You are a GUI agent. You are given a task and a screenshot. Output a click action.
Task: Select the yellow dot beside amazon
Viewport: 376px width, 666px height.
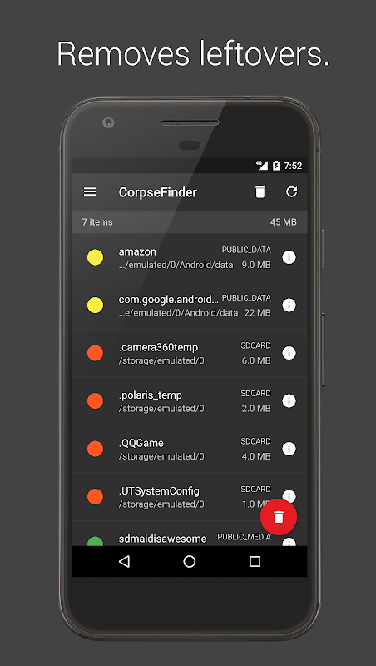tap(95, 257)
